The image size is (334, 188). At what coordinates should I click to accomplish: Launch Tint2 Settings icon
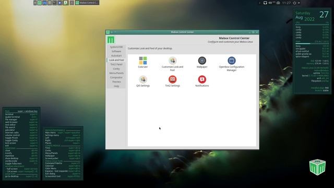pos(172,79)
